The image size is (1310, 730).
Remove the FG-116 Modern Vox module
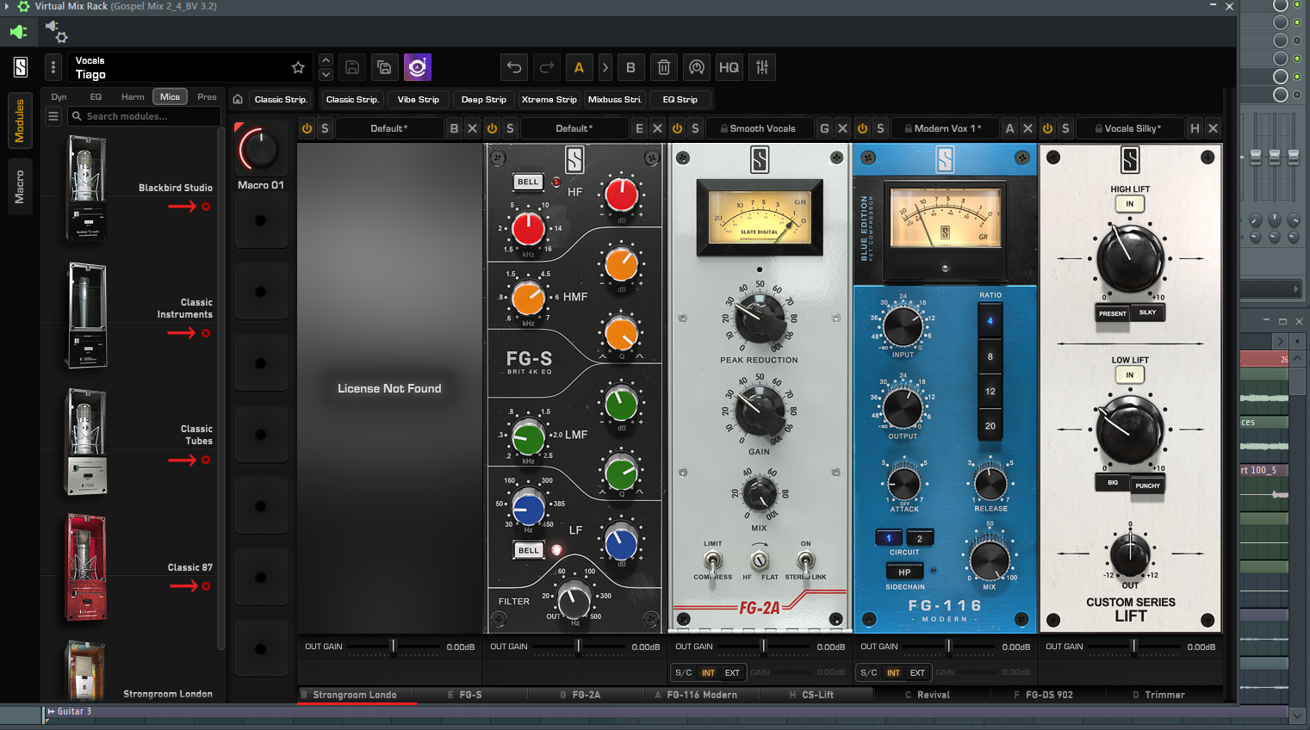point(1028,128)
